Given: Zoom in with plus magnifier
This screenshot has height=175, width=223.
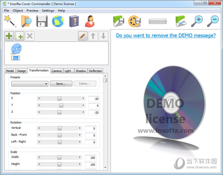Looking at the screenshot, I should tap(197, 21).
